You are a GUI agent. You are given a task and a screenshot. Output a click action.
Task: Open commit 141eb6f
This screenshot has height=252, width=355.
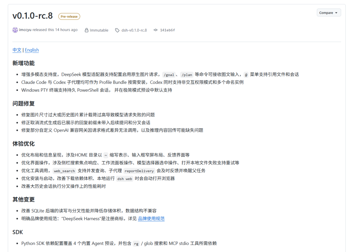click(167, 30)
